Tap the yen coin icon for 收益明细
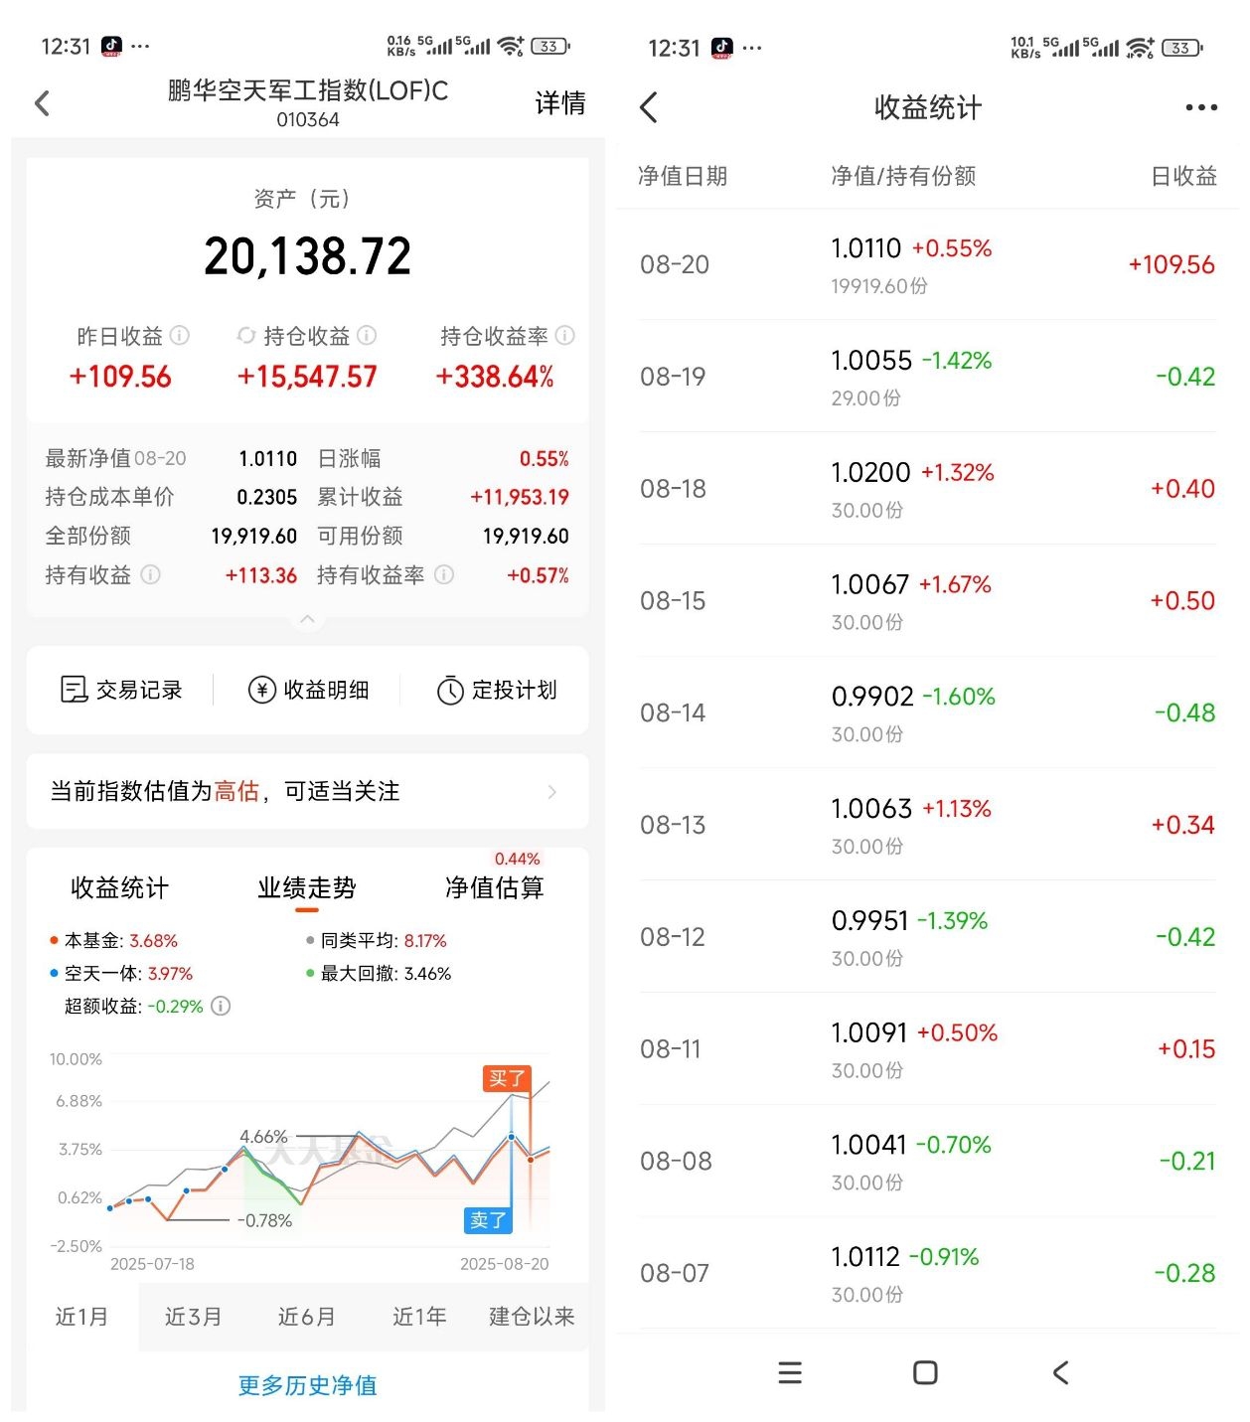Image resolution: width=1250 pixels, height=1422 pixels. [x=262, y=690]
